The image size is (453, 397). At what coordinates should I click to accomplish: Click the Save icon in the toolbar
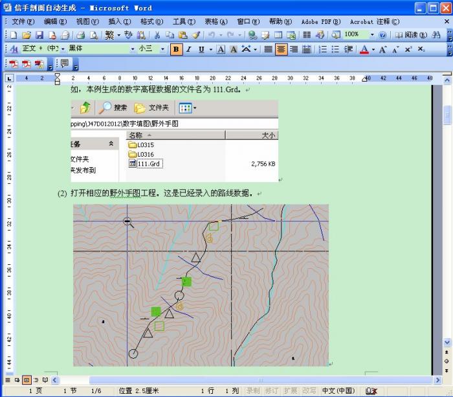(x=39, y=35)
